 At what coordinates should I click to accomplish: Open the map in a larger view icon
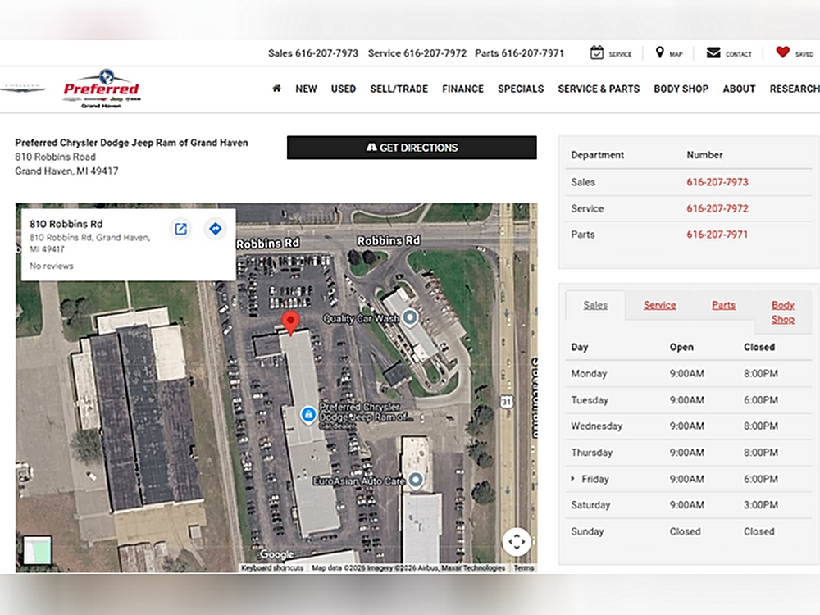[x=181, y=229]
